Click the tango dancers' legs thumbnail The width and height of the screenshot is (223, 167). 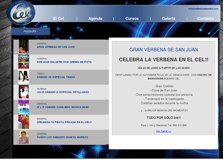(24, 77)
